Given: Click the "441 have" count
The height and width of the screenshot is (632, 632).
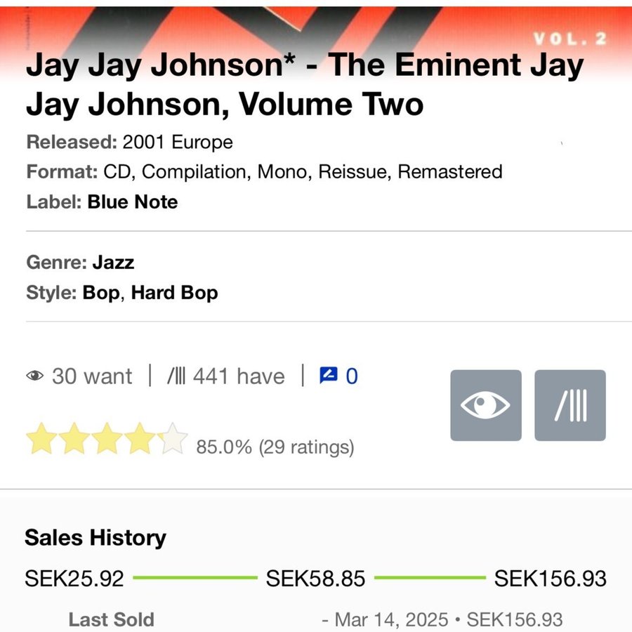Looking at the screenshot, I should [238, 376].
